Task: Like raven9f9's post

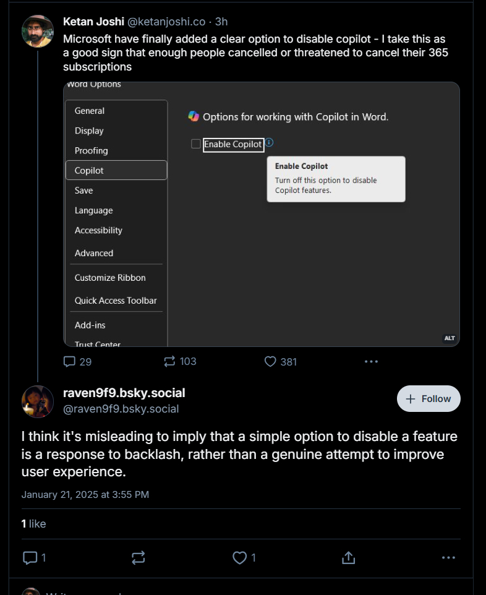Action: (x=244, y=558)
